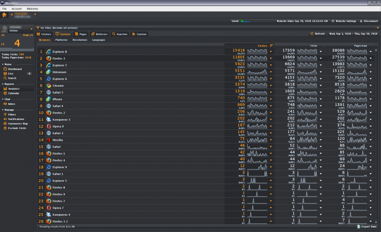Open the Calendar report
The image size is (381, 232).
click(11, 93)
